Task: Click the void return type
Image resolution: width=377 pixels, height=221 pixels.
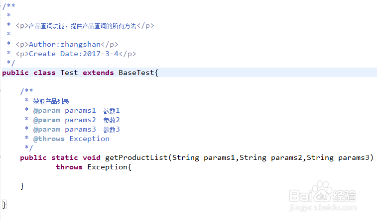Action: pos(92,157)
